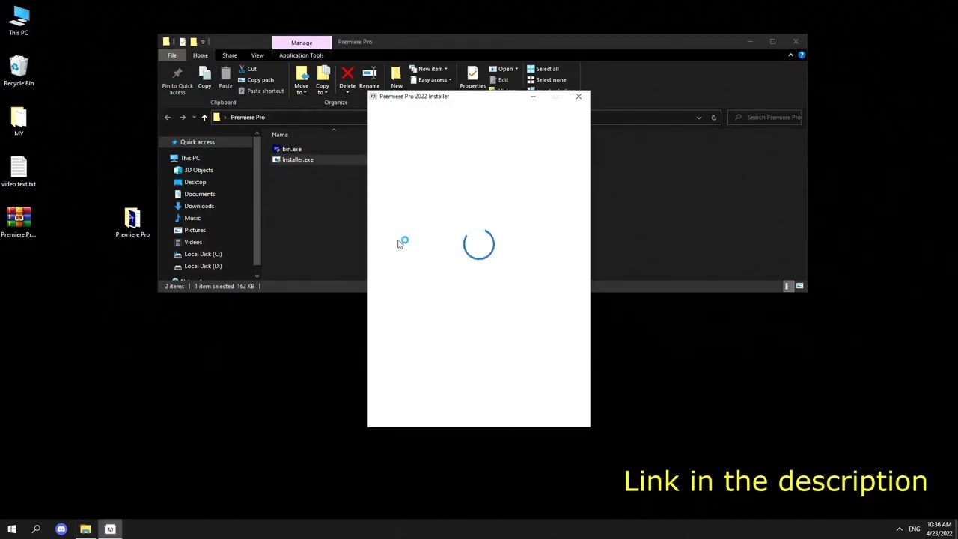Open Downloads in navigation pane

tap(198, 206)
